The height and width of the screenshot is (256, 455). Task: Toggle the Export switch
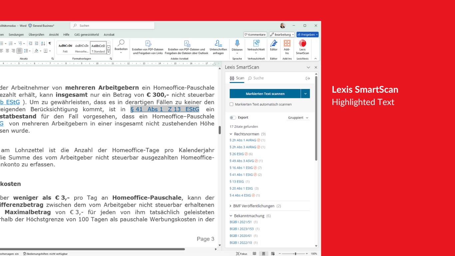point(233,118)
